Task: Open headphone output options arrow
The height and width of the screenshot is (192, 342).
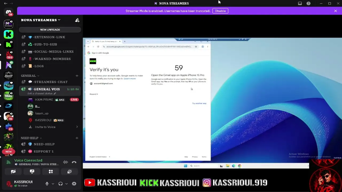Action: [66, 183]
